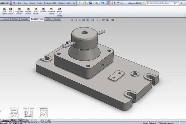This screenshot has width=186, height=124.
Task: Open the Insert menu
Action: [32, 3]
